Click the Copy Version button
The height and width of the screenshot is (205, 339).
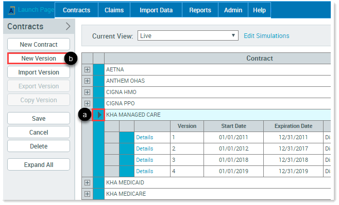[x=39, y=100]
